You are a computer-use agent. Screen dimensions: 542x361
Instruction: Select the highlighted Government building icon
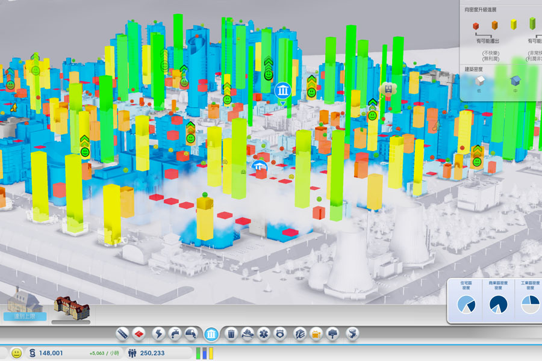(211, 334)
